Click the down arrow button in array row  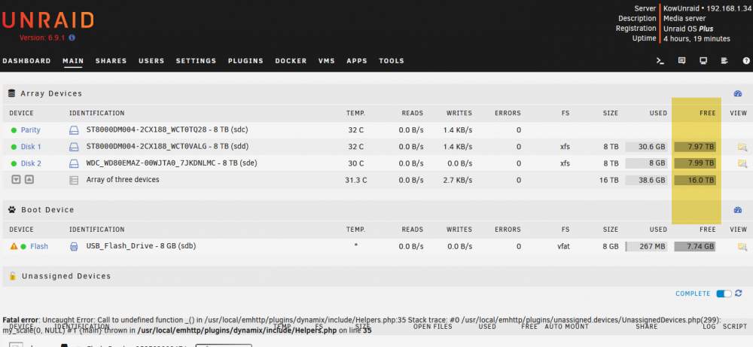[17, 180]
